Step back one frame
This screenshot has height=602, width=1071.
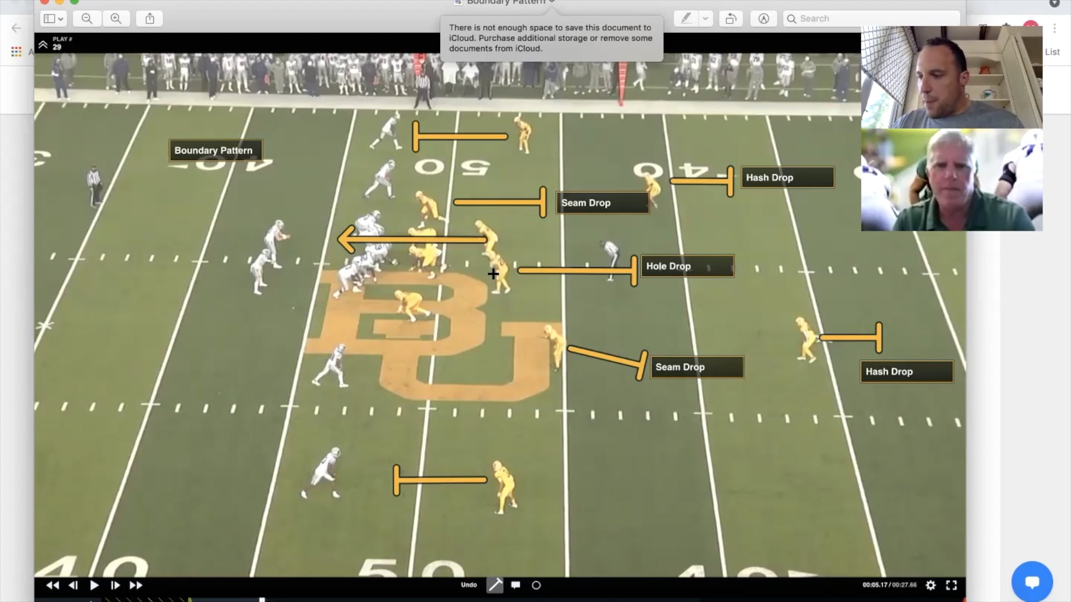(x=73, y=585)
